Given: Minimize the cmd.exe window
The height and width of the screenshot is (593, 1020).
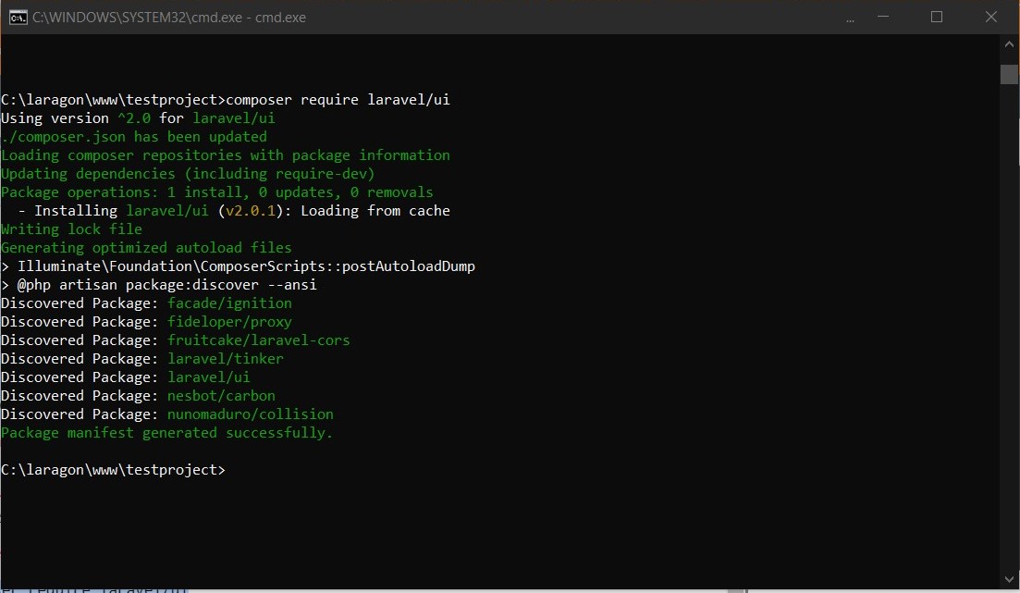Looking at the screenshot, I should point(883,17).
